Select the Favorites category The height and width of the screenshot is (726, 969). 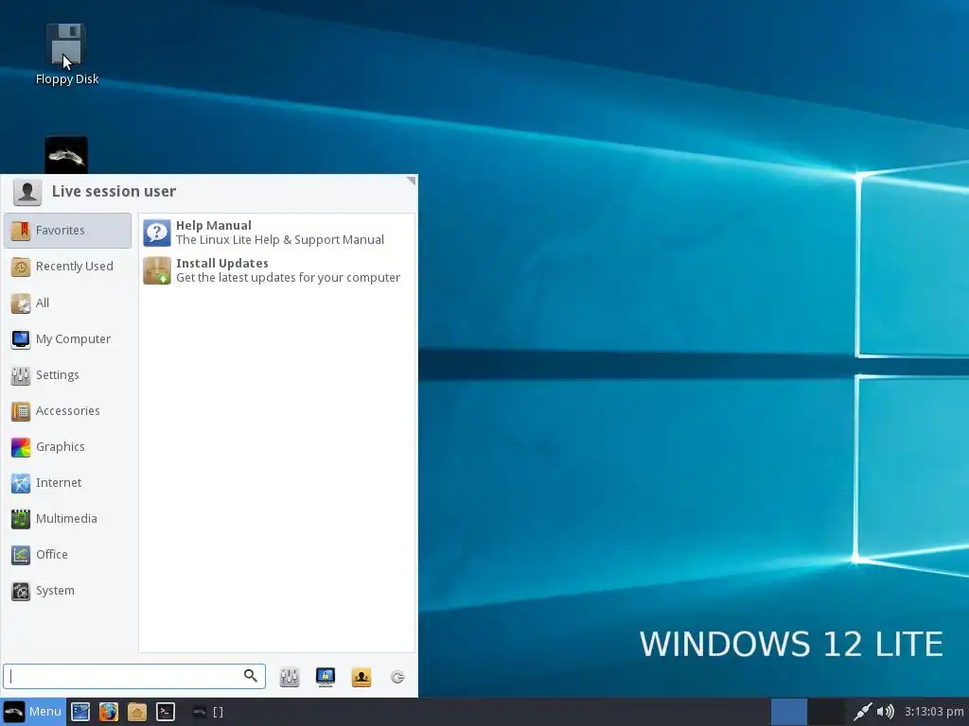tap(67, 231)
